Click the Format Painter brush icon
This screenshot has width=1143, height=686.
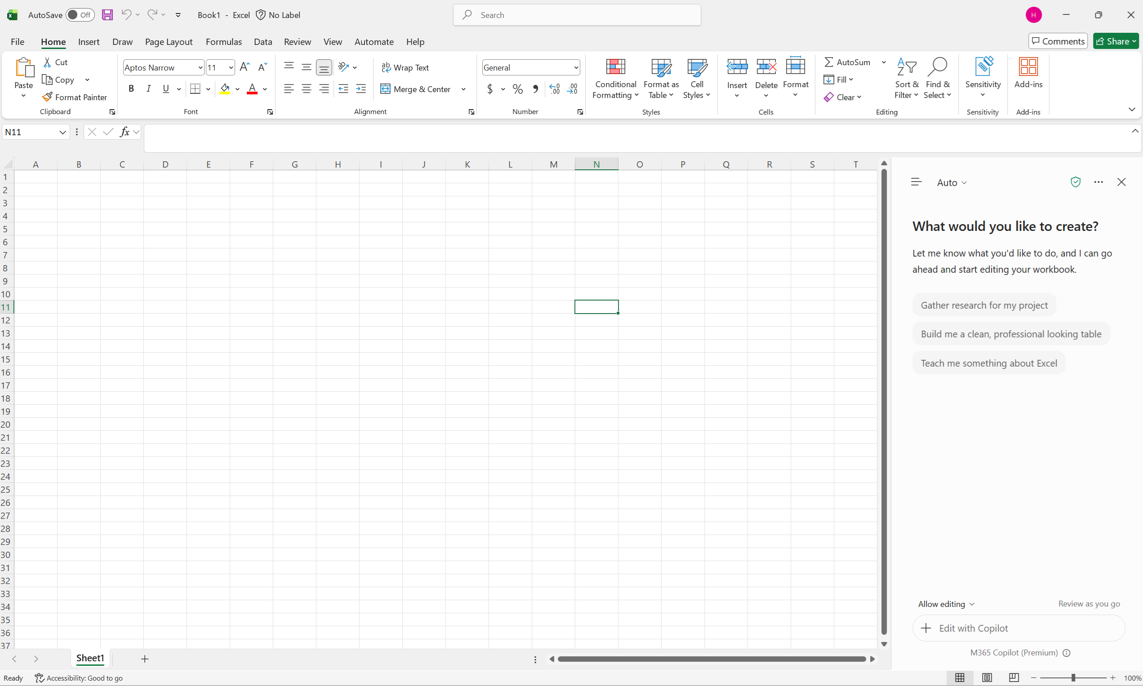[x=47, y=97]
